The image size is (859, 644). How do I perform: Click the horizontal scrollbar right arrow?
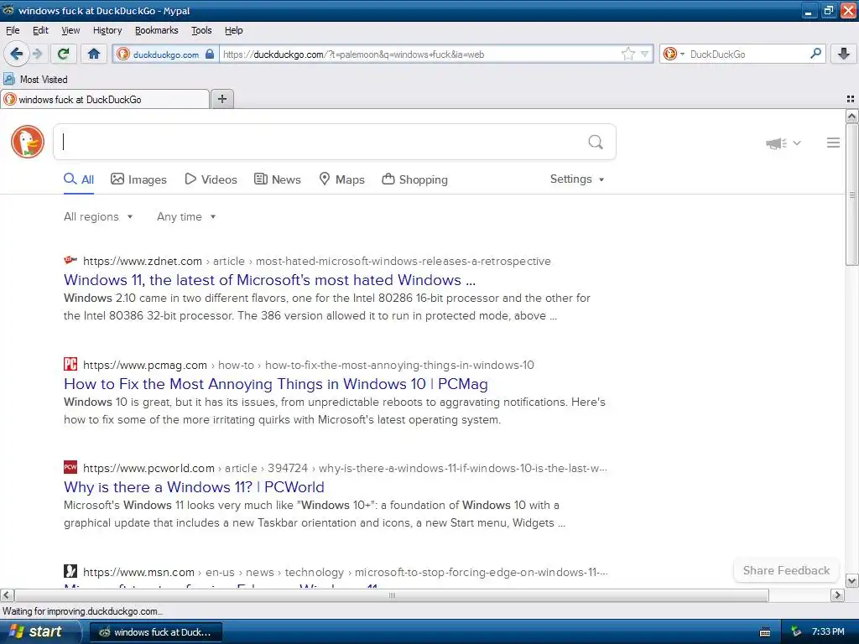pos(837,595)
